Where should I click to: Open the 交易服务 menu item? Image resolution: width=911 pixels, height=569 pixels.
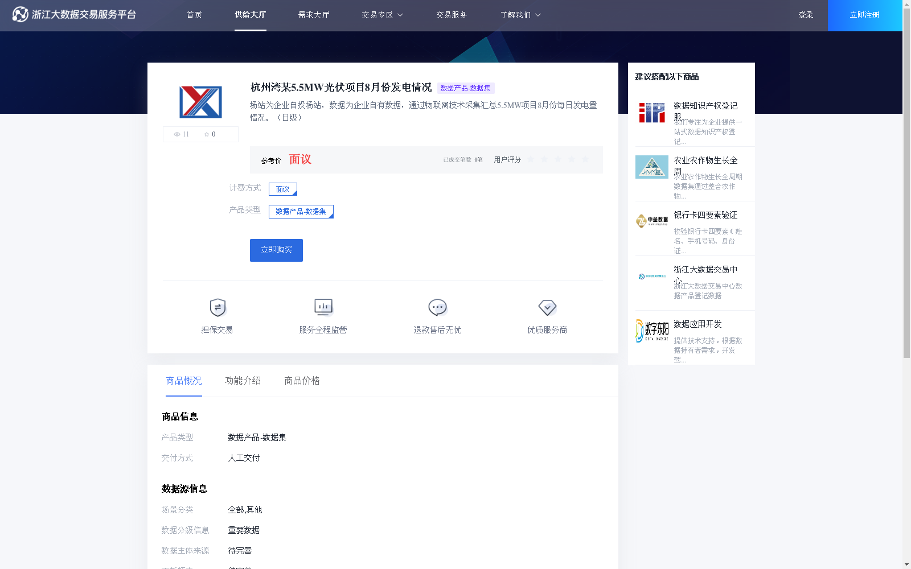452,15
